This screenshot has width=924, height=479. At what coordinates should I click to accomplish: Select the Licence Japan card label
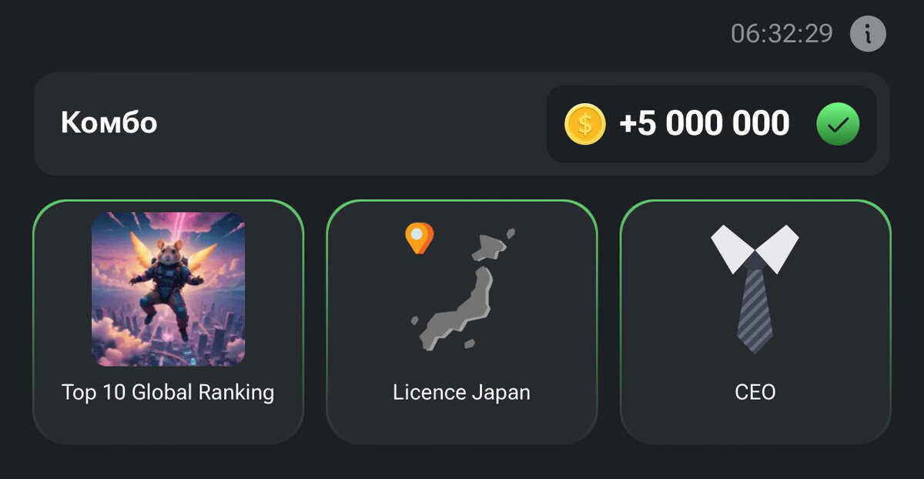[x=462, y=392]
